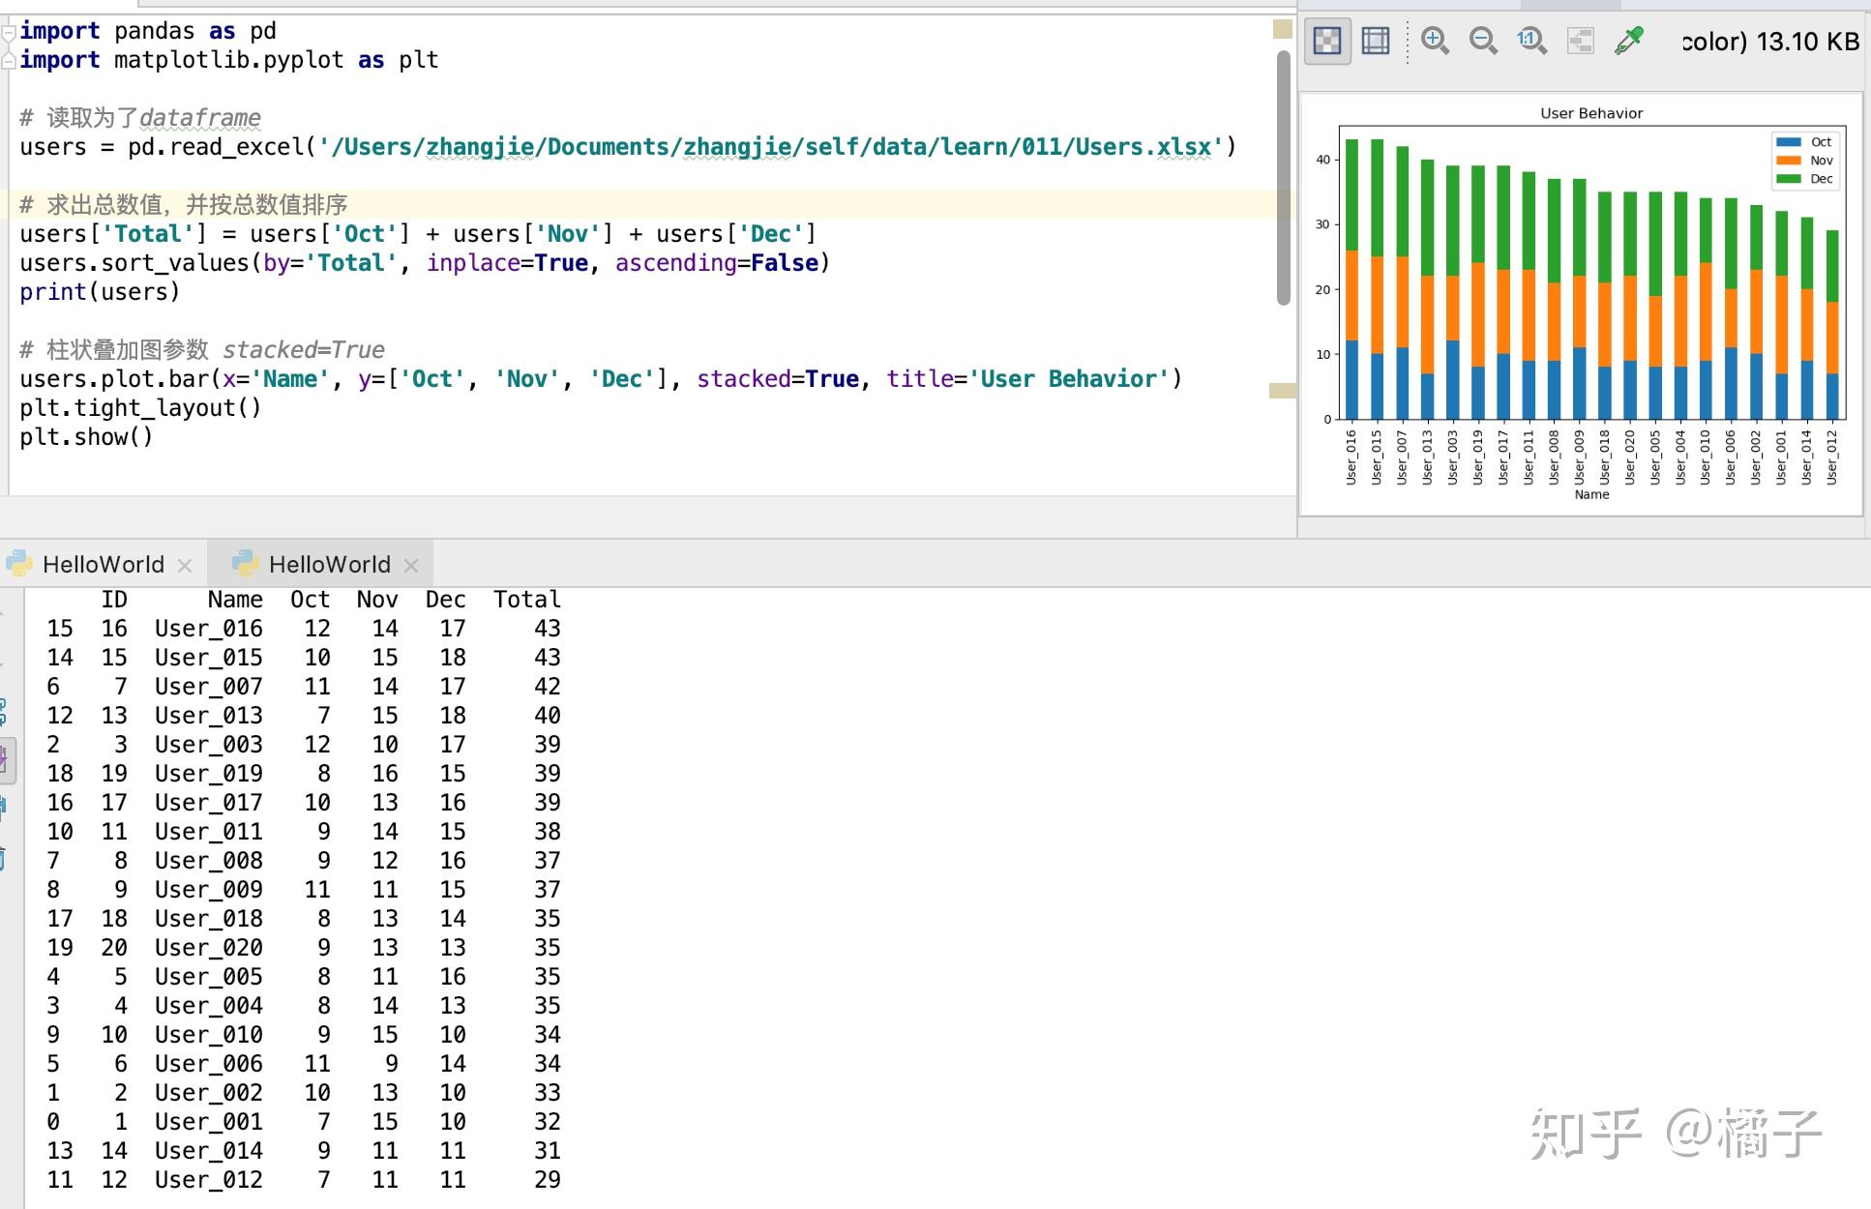Image resolution: width=1871 pixels, height=1209 pixels.
Task: Click the comment '# 求出总数值，并按总数值排序'
Action: [184, 205]
